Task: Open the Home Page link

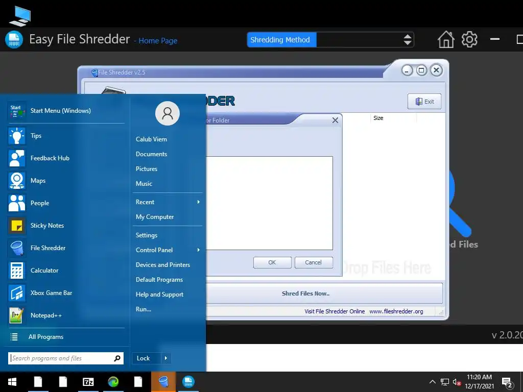Action: tap(158, 41)
